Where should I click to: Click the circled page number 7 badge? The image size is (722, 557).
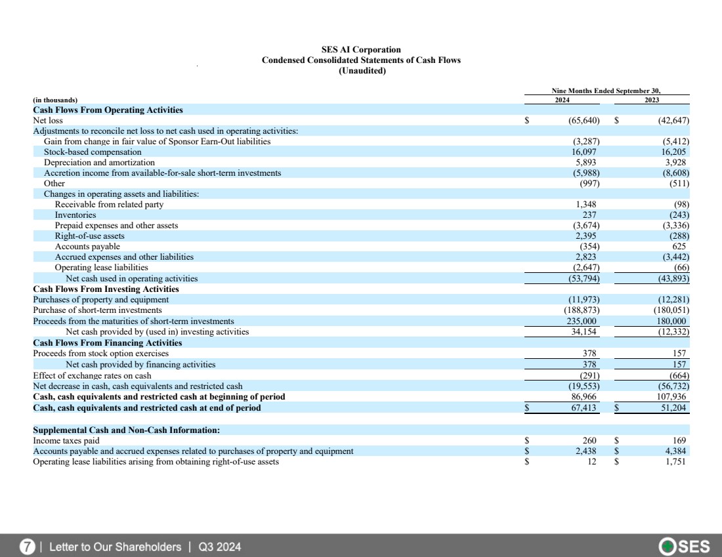point(27,547)
